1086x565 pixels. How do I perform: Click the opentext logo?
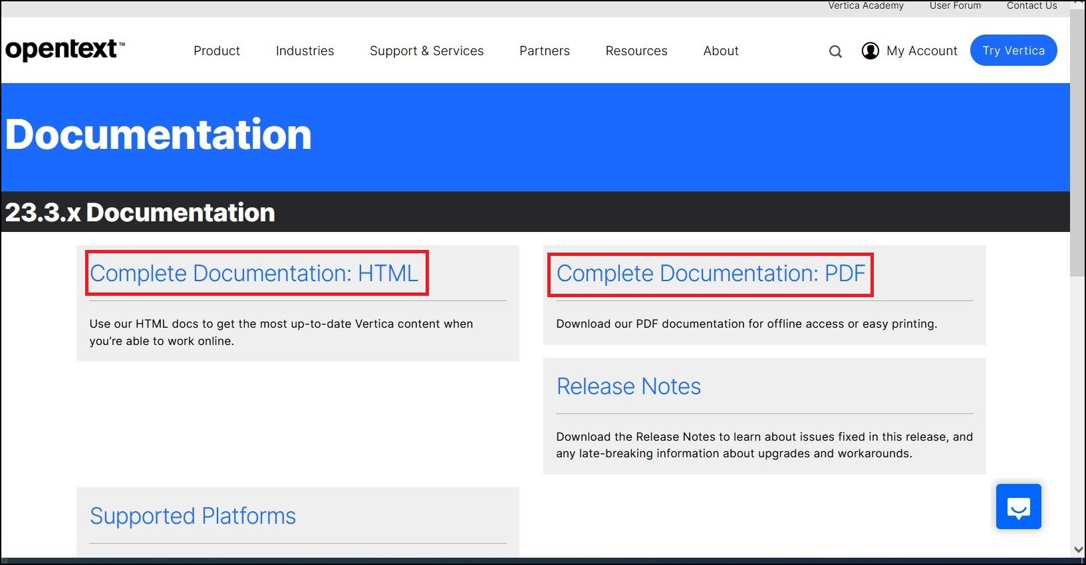pyautogui.click(x=65, y=50)
